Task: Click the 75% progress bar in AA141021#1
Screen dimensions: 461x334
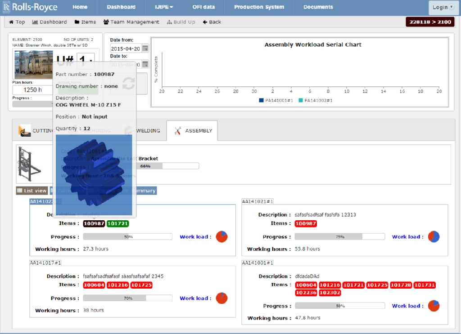Action: point(340,236)
